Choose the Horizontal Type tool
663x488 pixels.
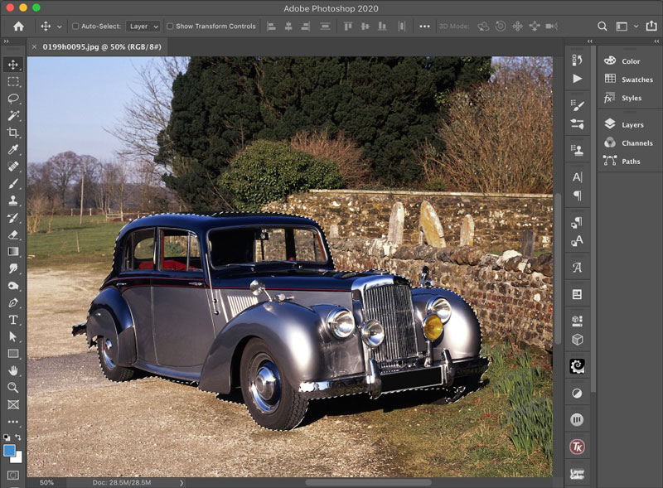tap(13, 320)
